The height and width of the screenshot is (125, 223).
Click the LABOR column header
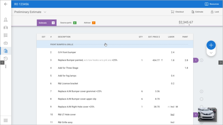[x=171, y=37]
